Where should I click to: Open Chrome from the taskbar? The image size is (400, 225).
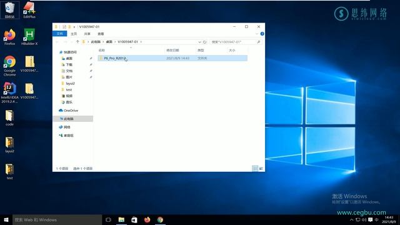click(160, 219)
